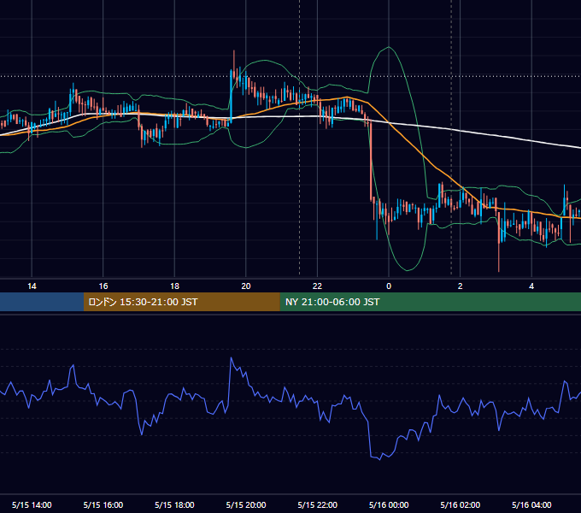The height and width of the screenshot is (513, 581).
Task: Click the 2 hour label on the time axis
Action: pyautogui.click(x=461, y=286)
